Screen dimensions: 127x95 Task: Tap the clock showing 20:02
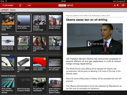pos(63,1)
